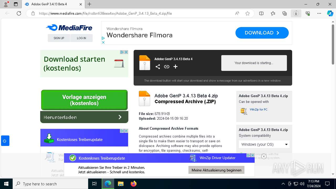This screenshot has height=189, width=336.
Task: Open Collections panel
Action: 285,13
